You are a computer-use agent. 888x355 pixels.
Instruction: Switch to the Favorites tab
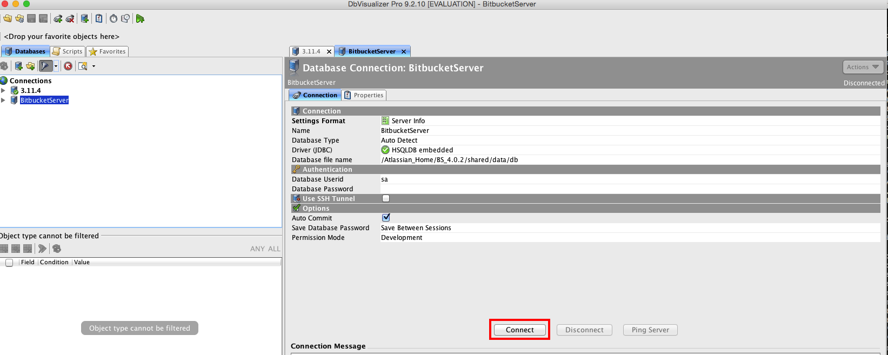[x=108, y=51]
